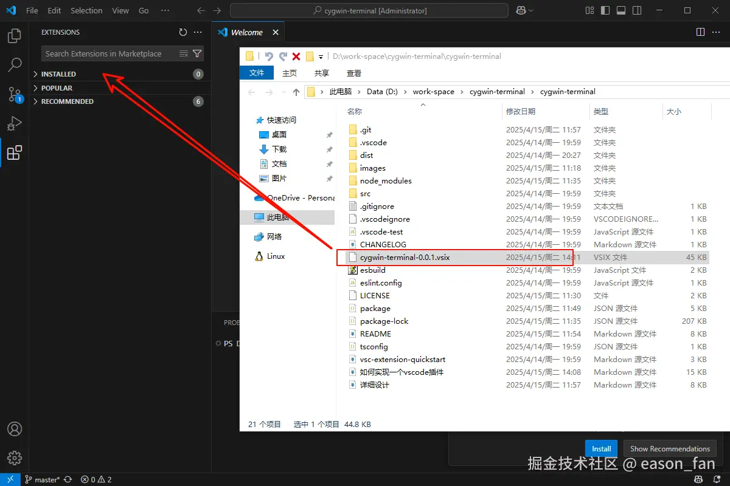Click the master* branch indicator
The height and width of the screenshot is (486, 730).
pos(43,479)
